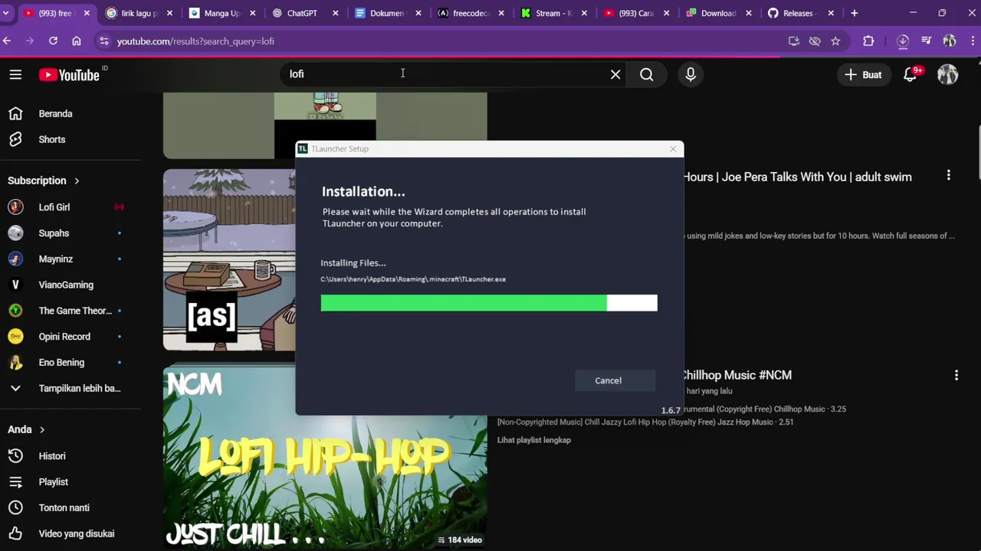
Task: Open a new browser tab
Action: (855, 13)
